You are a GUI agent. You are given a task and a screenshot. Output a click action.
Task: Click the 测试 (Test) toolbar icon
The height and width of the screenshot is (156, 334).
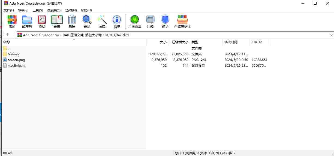click(x=42, y=20)
